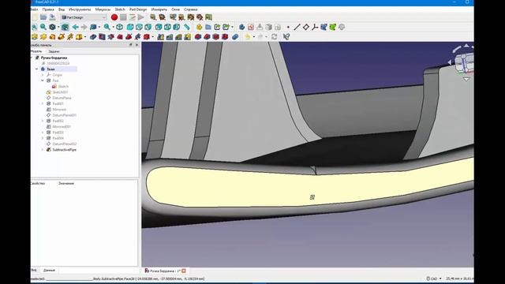Screen dimensions: 505x284
Task: Expand the Pad002 node
Action: point(43,121)
